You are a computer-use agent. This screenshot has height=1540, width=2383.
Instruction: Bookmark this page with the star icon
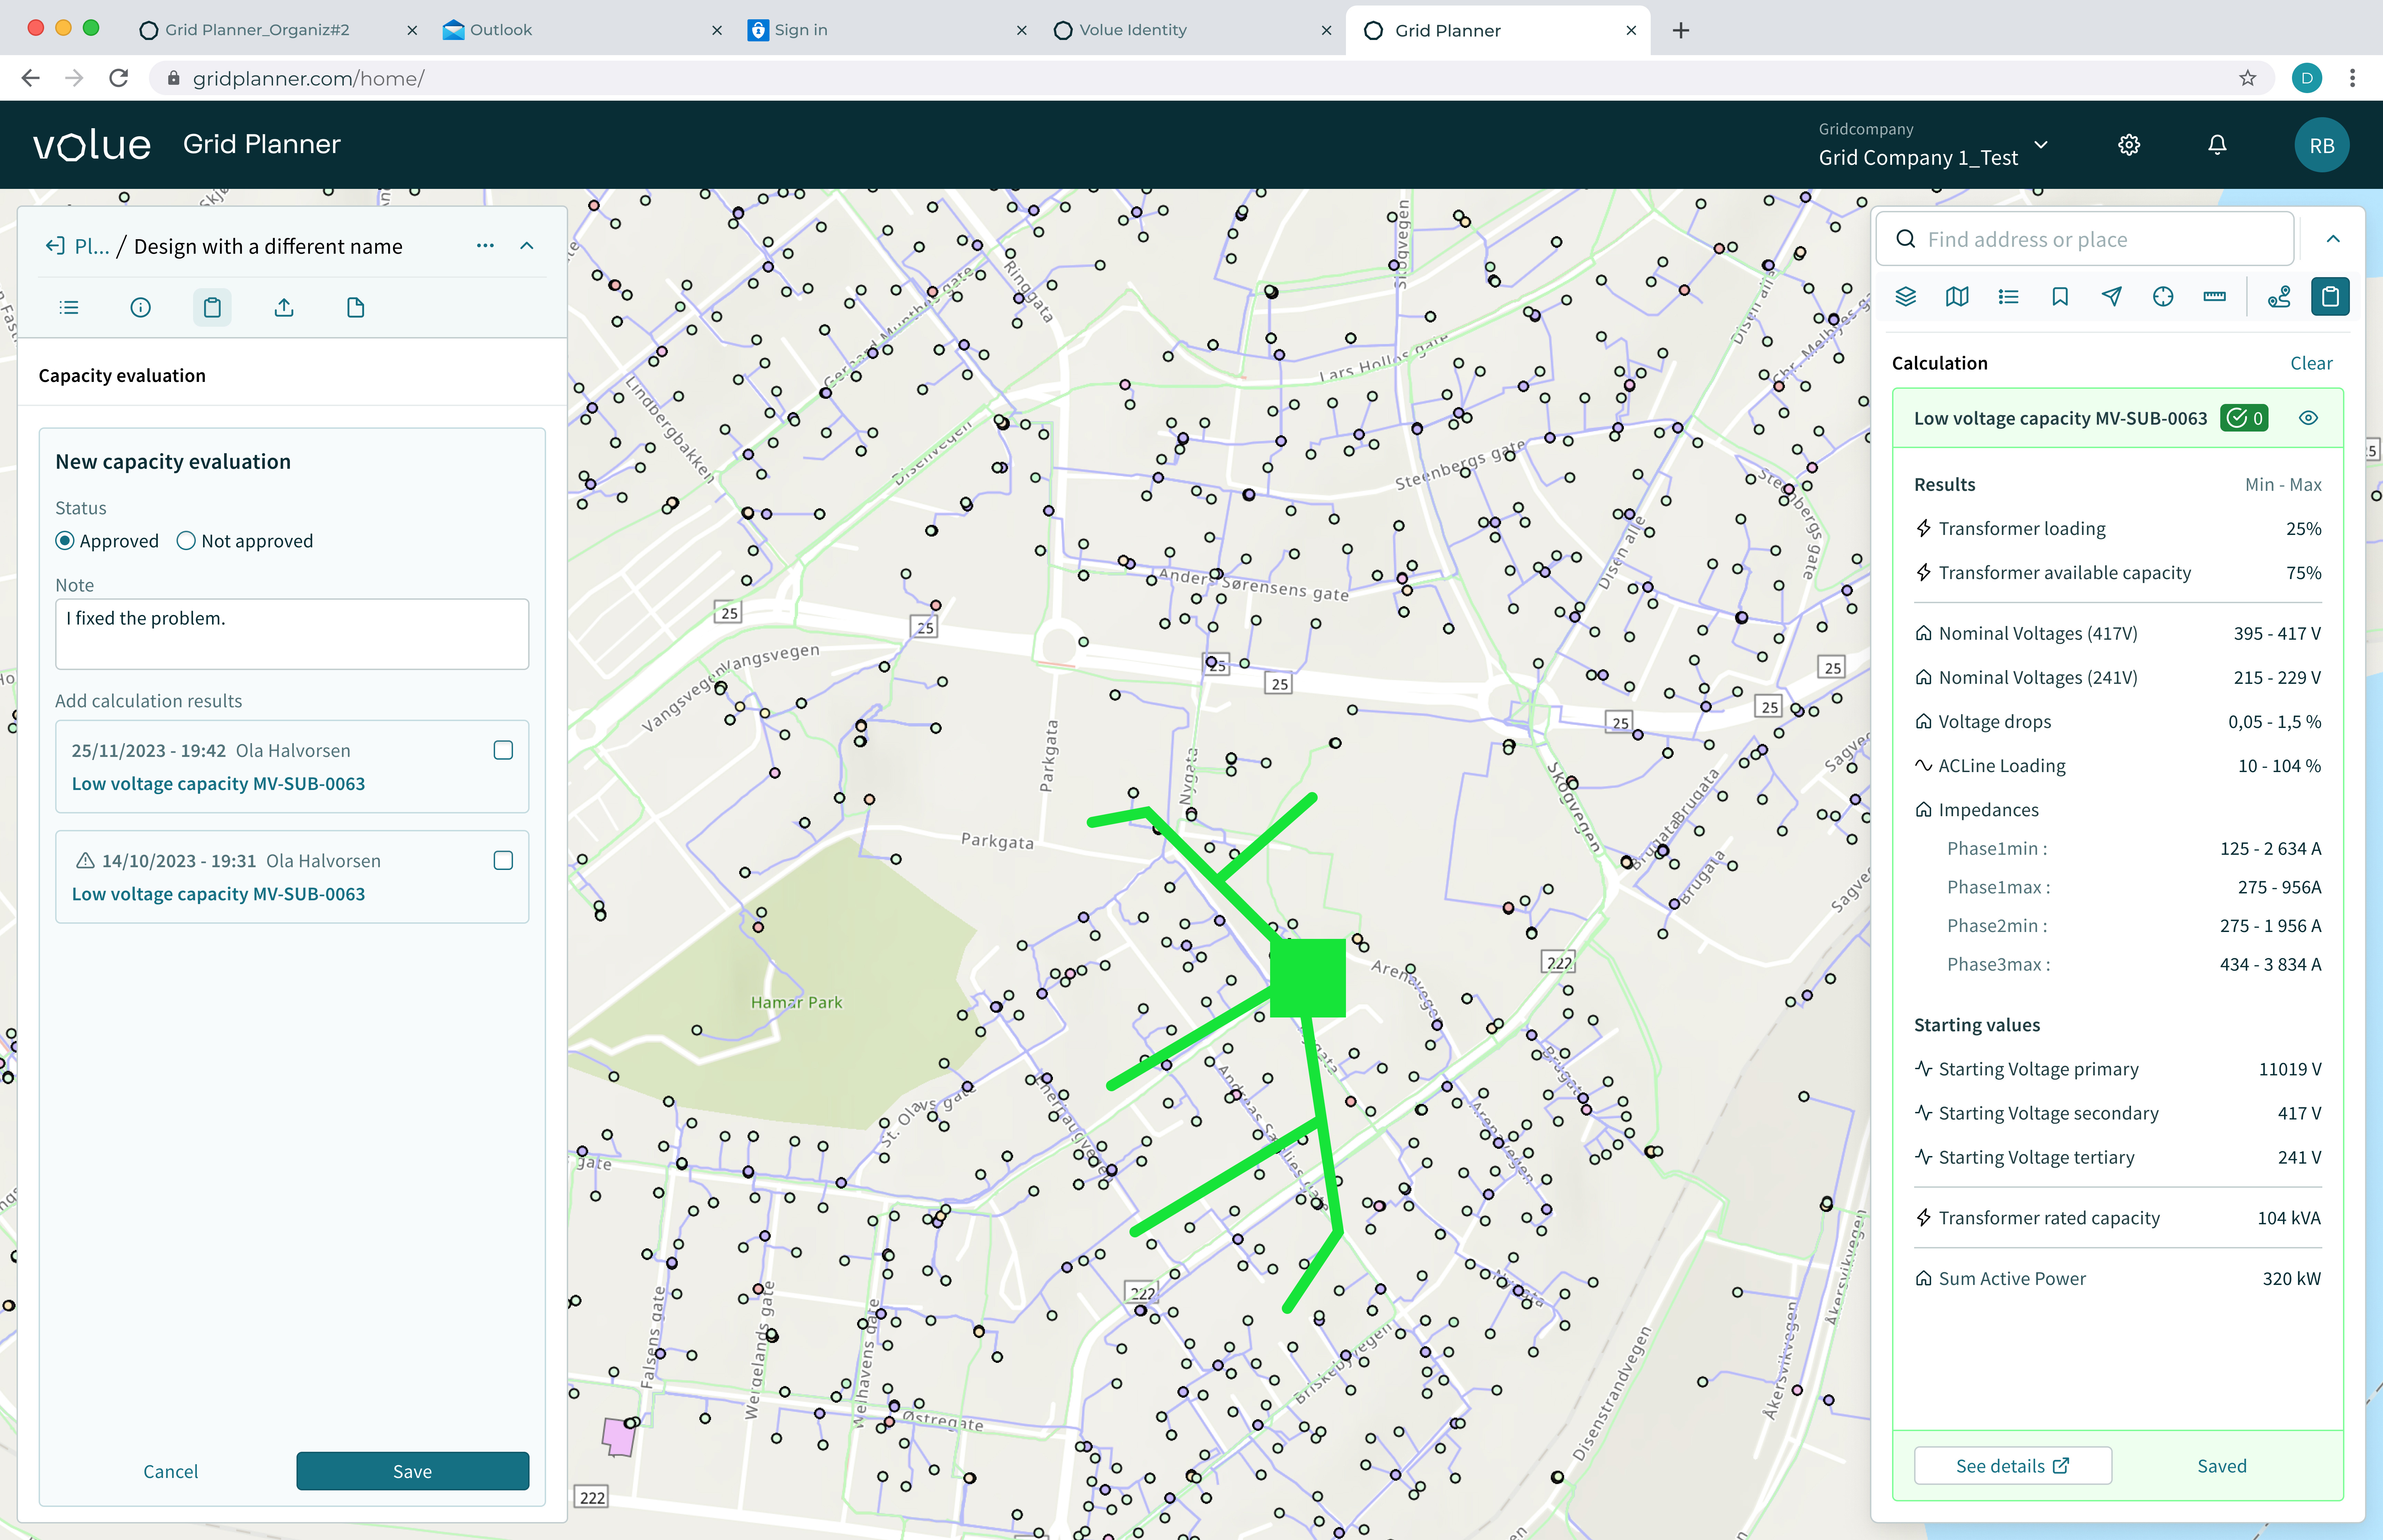2247,78
